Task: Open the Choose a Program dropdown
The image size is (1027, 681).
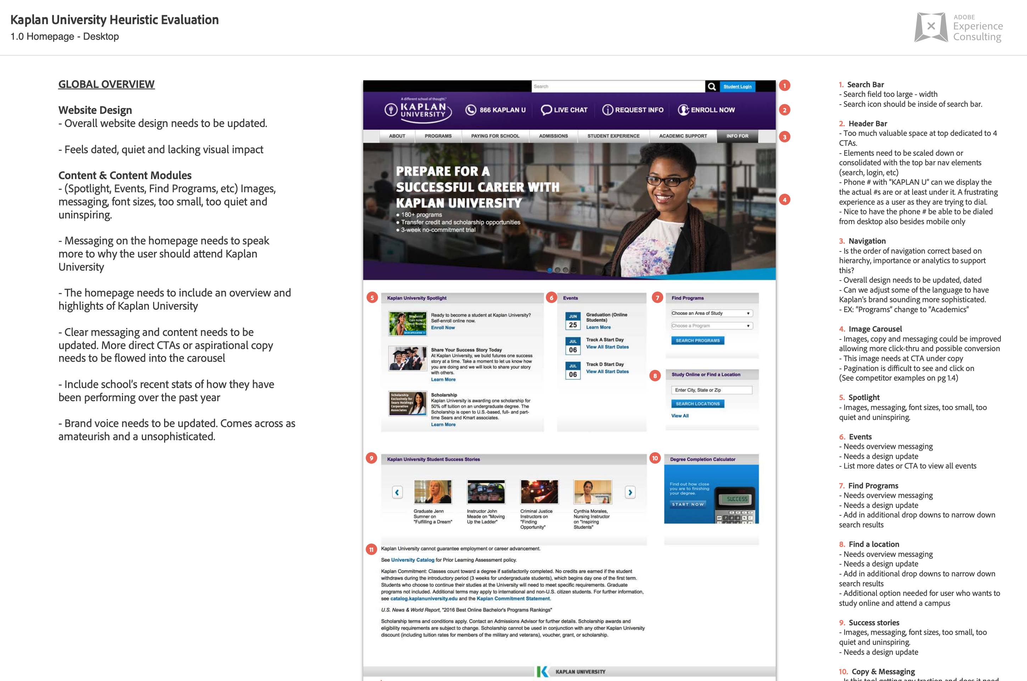Action: pyautogui.click(x=712, y=326)
